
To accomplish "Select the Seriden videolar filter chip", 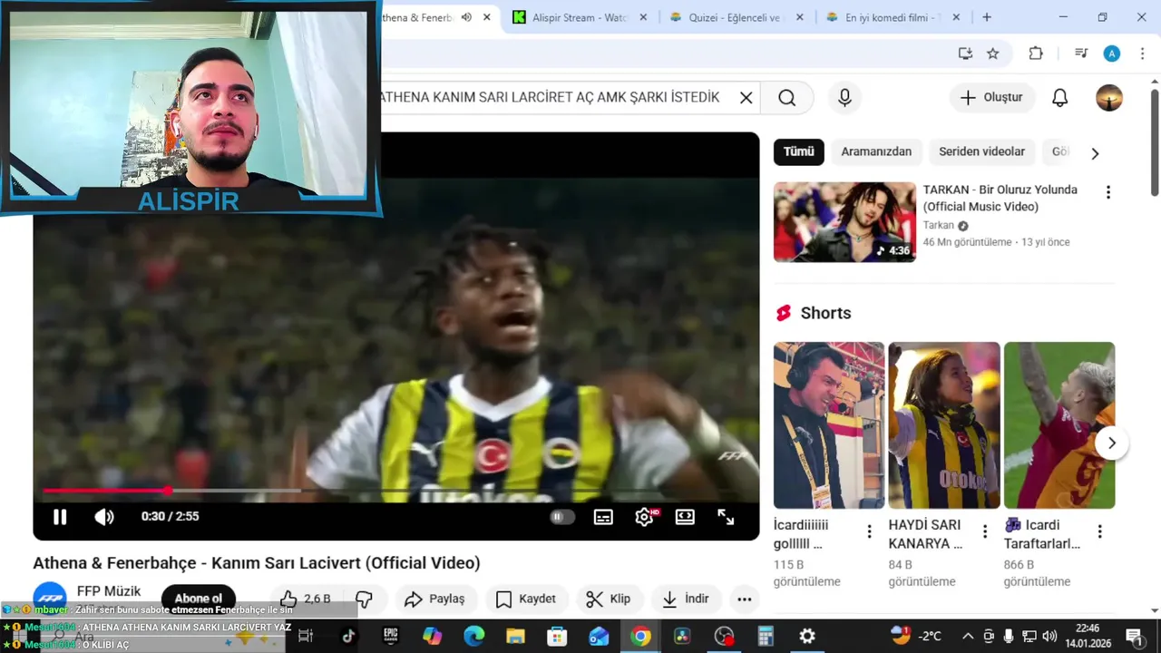I will point(981,151).
